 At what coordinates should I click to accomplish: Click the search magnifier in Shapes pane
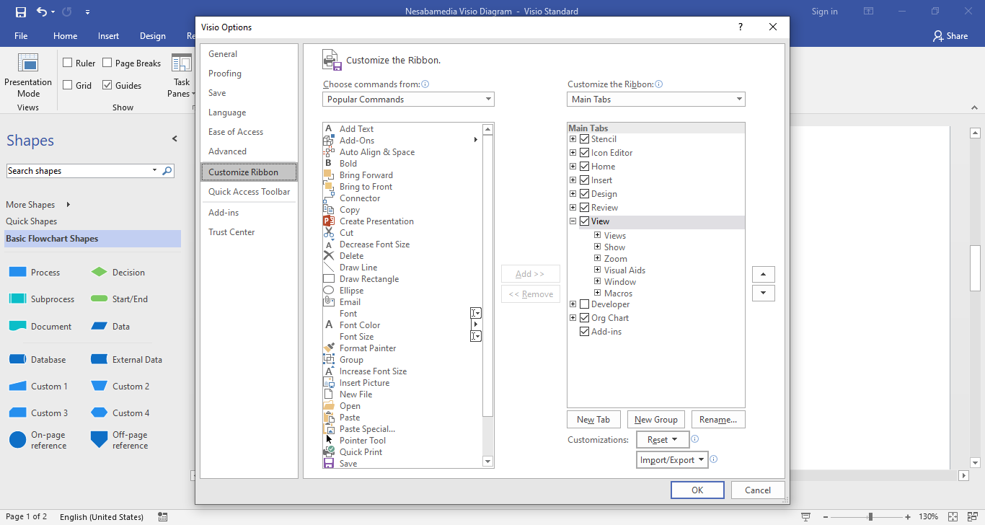(x=167, y=171)
